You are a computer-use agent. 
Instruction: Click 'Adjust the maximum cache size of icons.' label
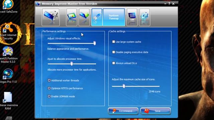coord(133,79)
